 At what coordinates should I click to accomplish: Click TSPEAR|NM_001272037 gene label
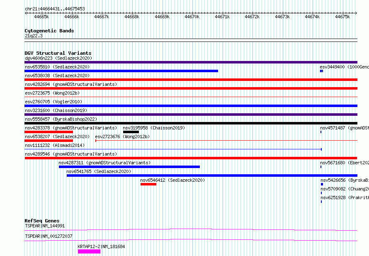click(x=49, y=236)
